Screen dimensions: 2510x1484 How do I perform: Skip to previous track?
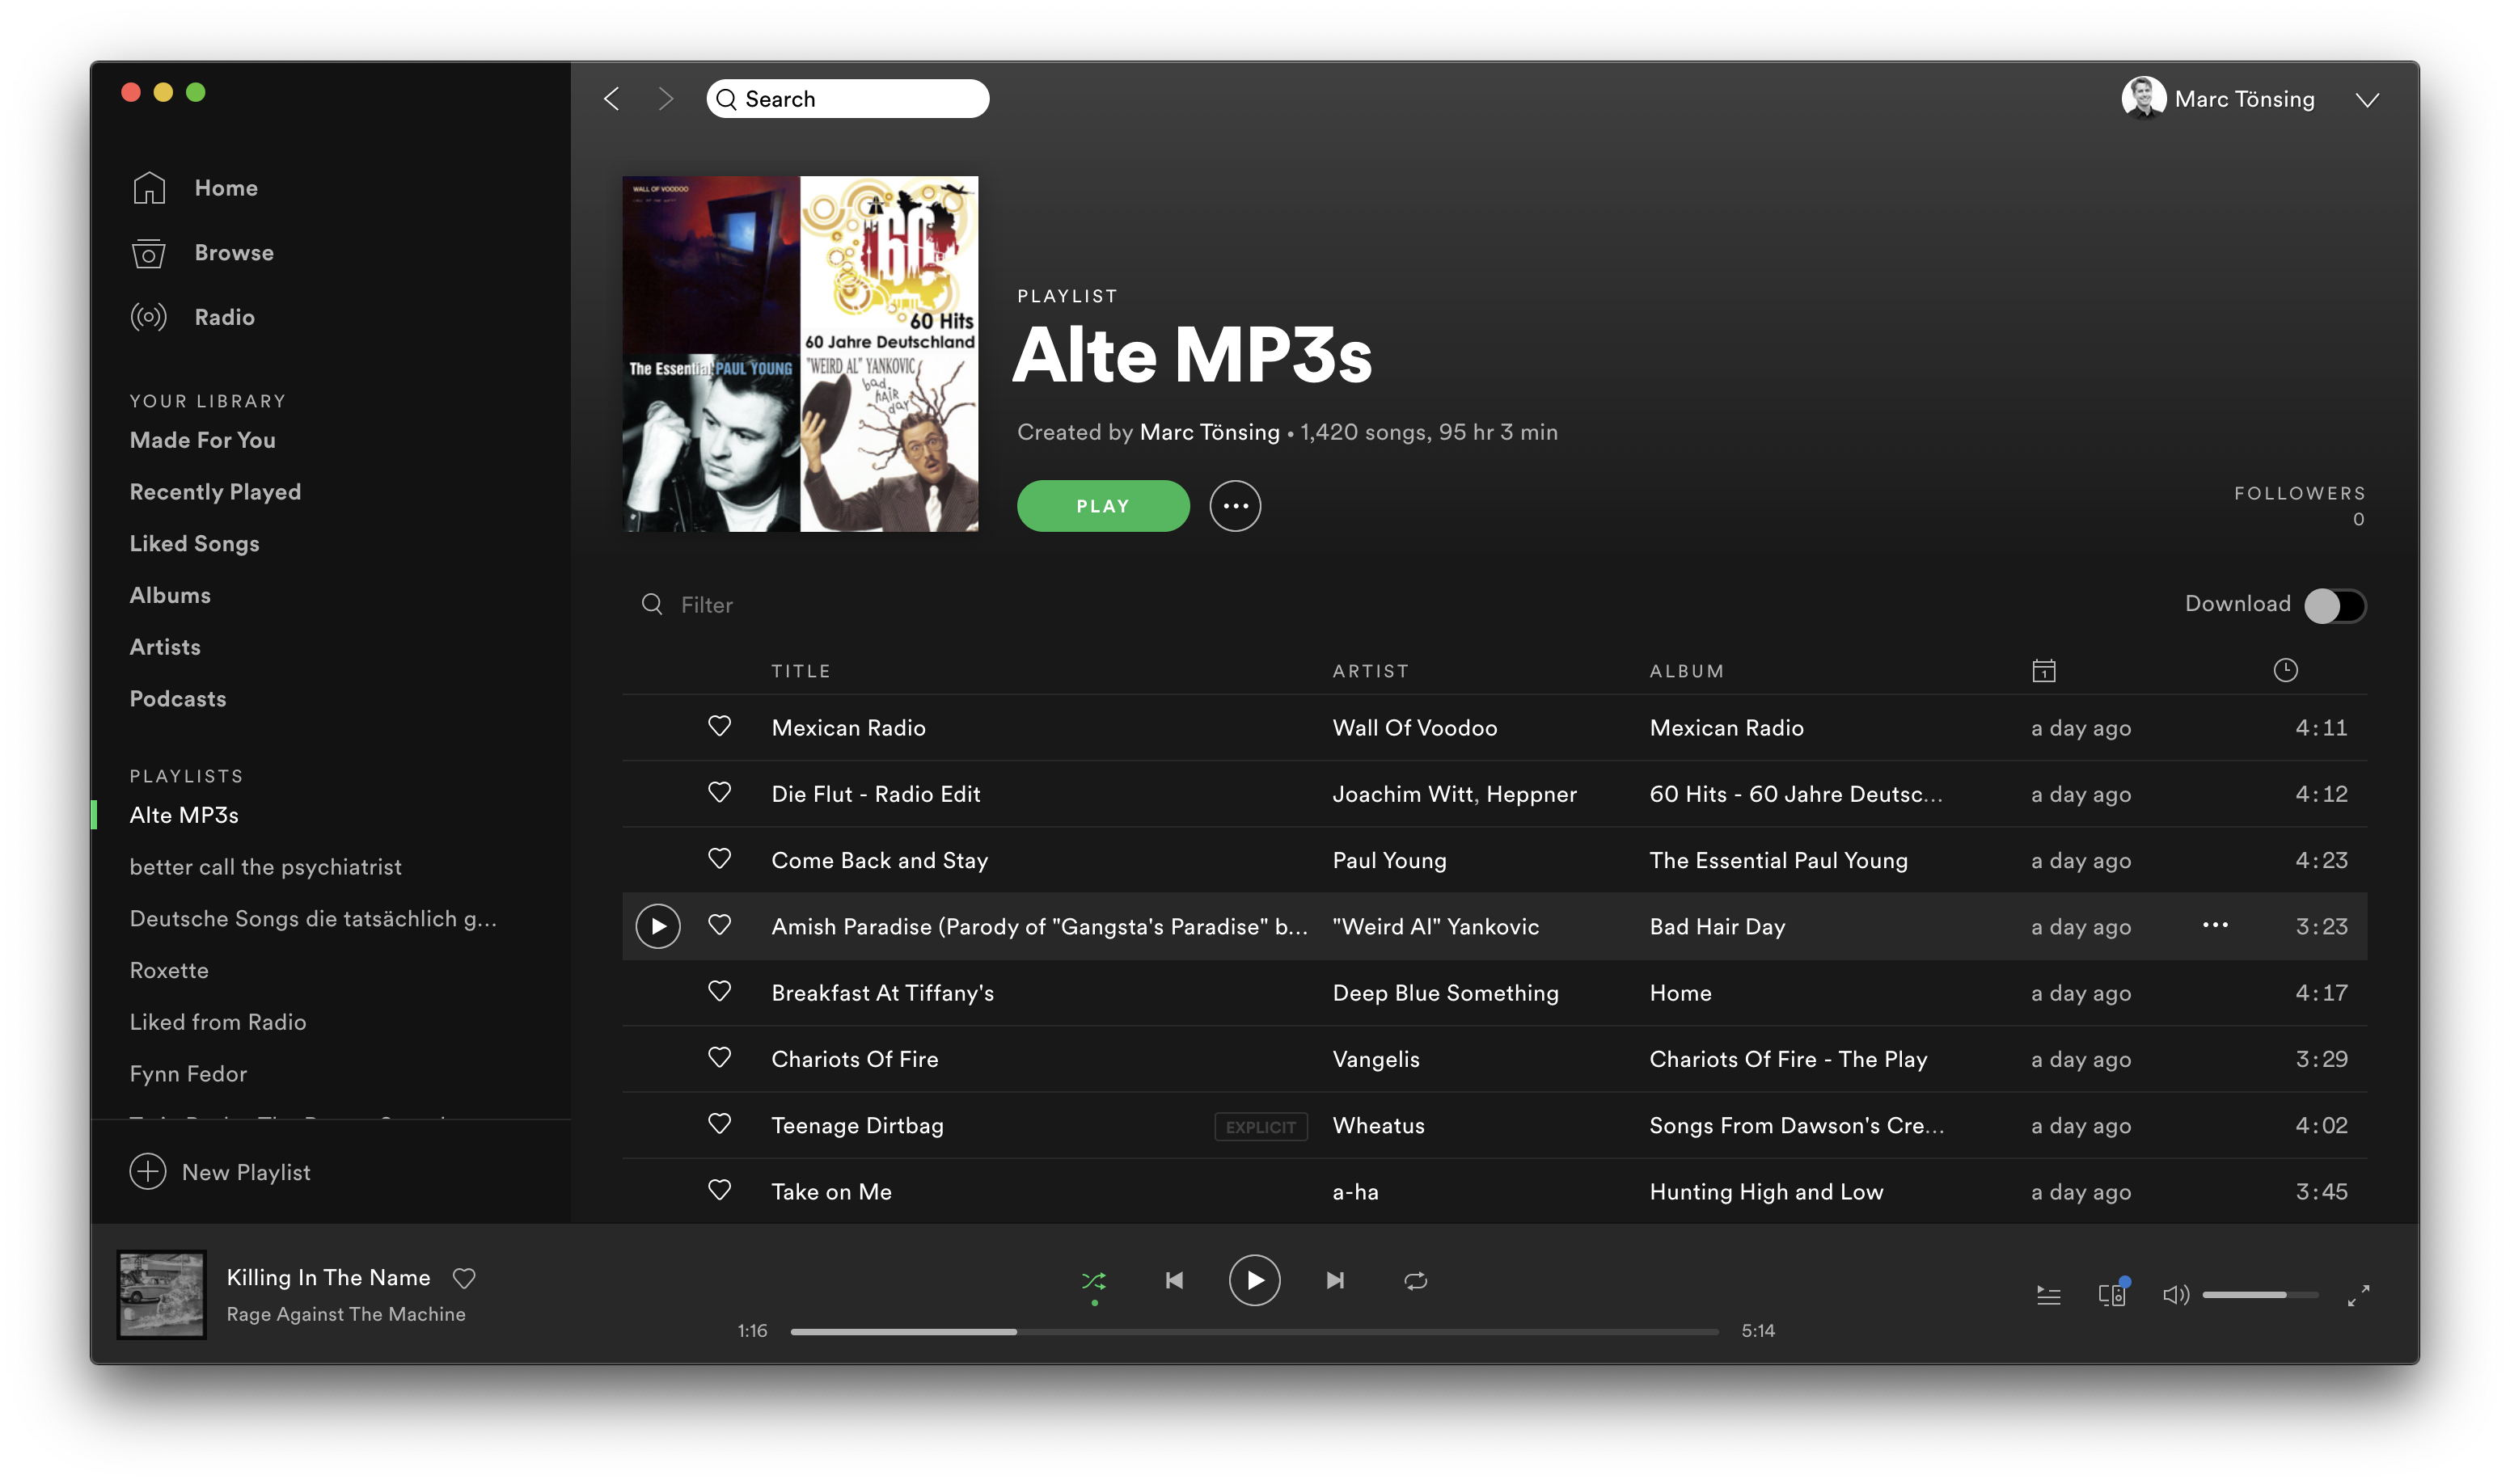1174,1281
